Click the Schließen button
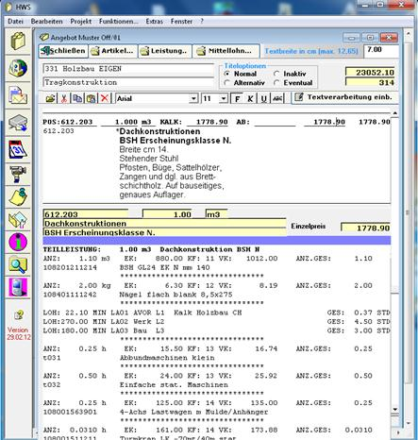This screenshot has width=418, height=440. 63,51
